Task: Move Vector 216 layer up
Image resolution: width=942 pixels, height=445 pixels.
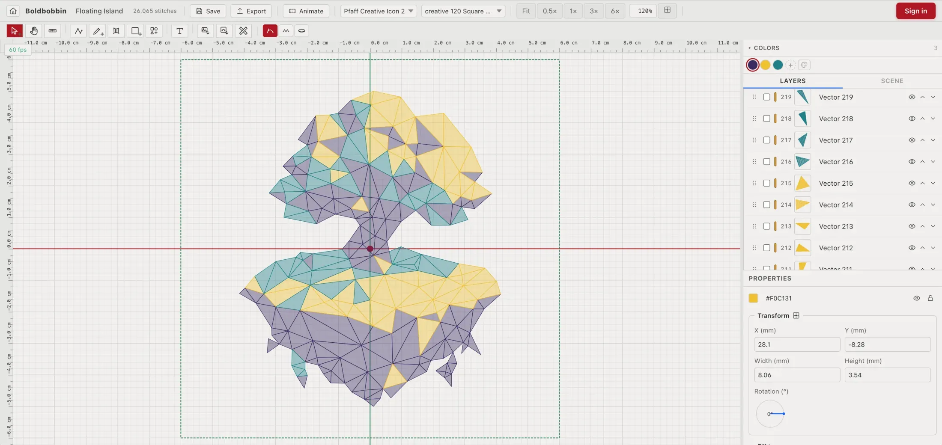Action: click(923, 162)
